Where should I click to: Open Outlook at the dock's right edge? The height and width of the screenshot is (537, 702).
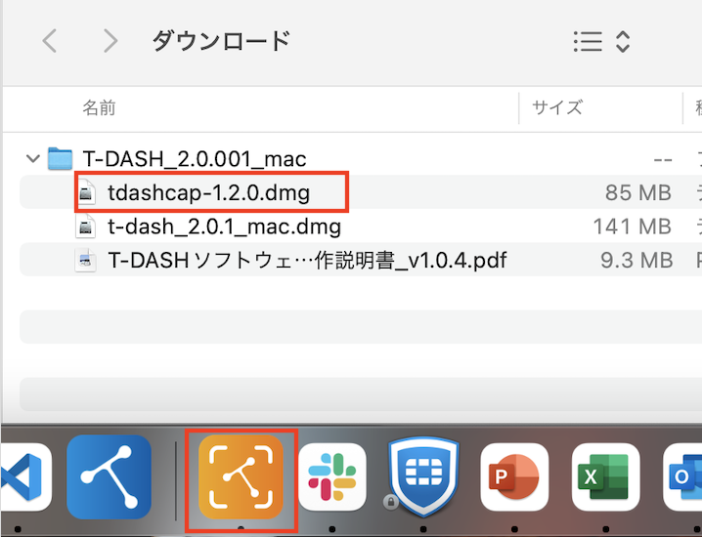point(684,477)
